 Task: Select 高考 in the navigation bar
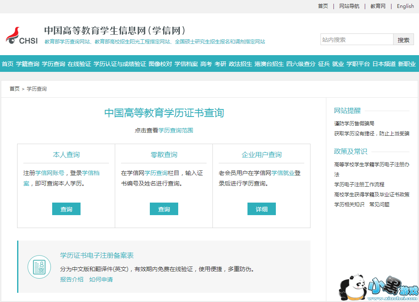(x=206, y=64)
